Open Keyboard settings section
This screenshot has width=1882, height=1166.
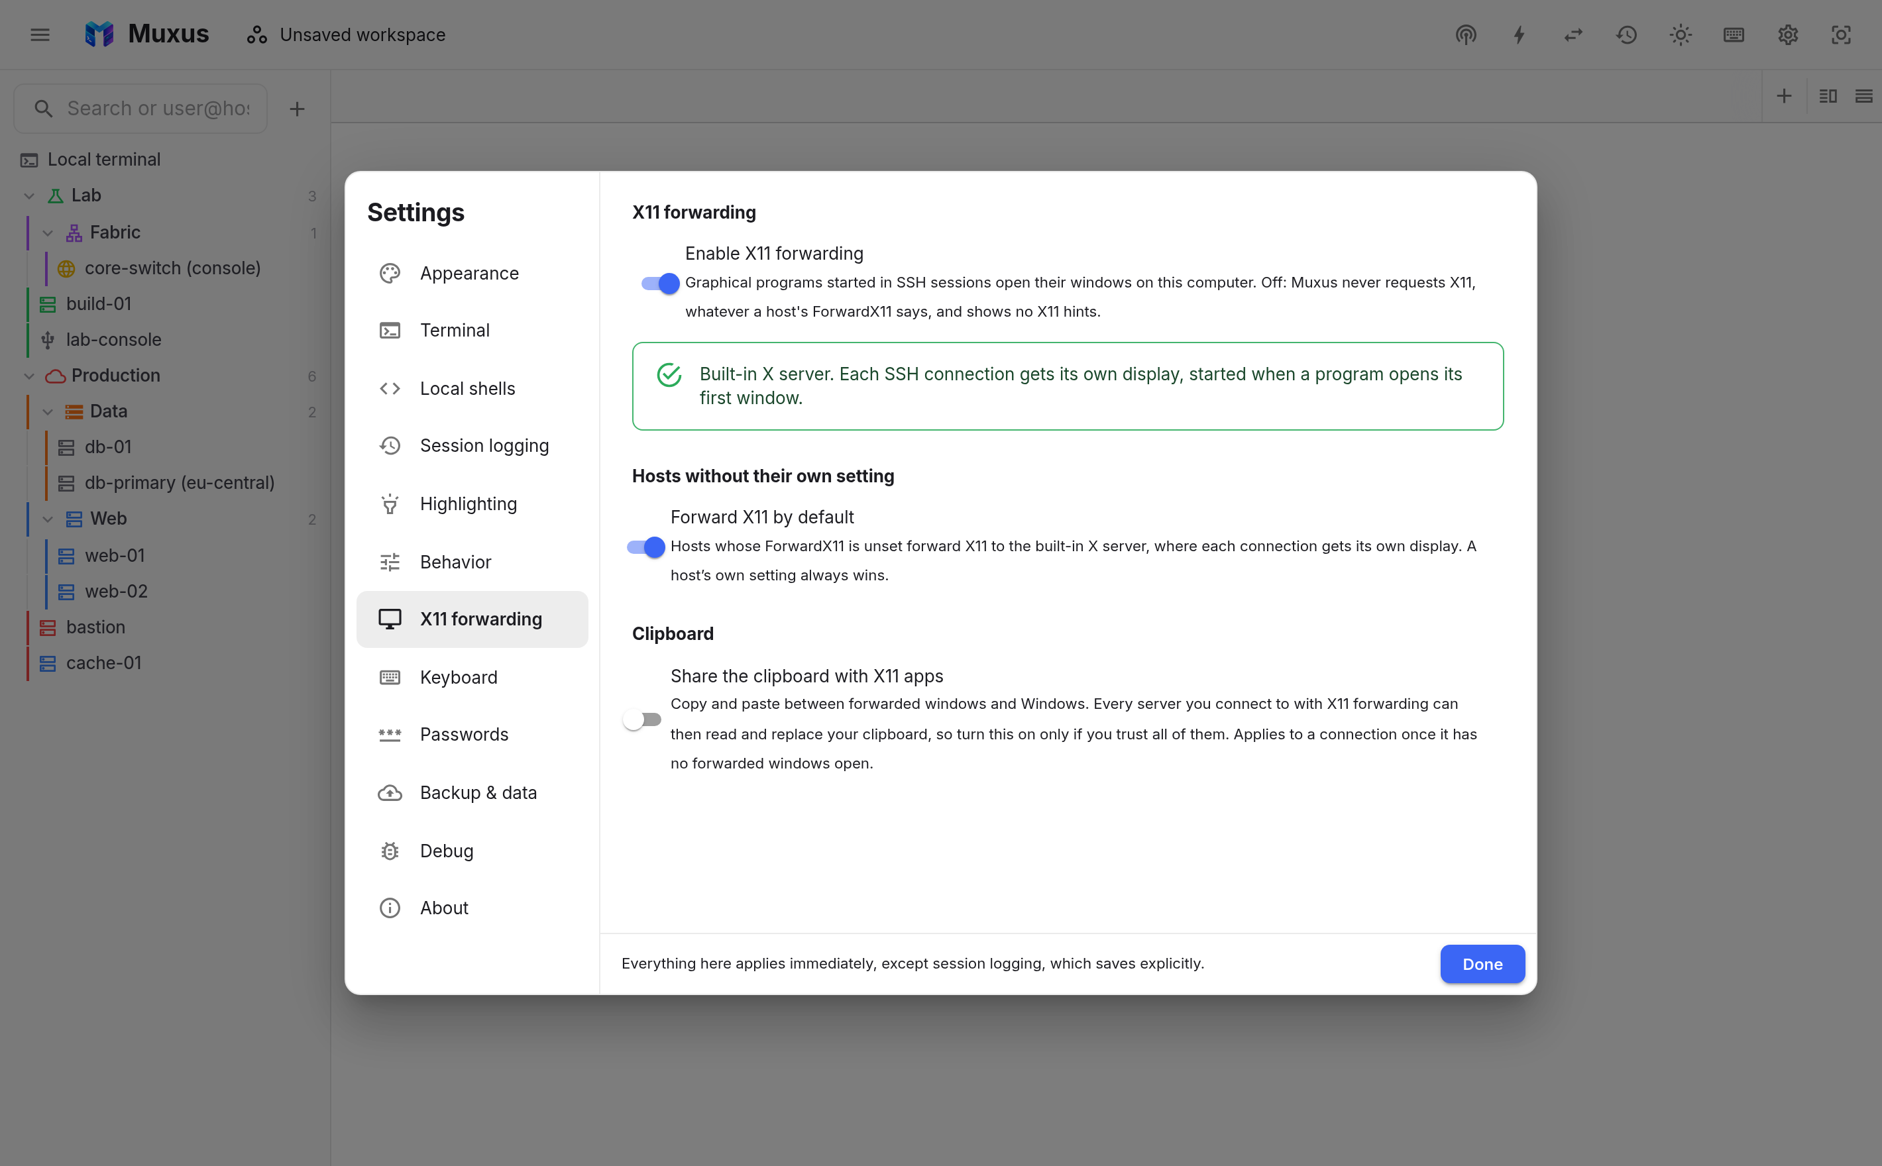click(472, 677)
